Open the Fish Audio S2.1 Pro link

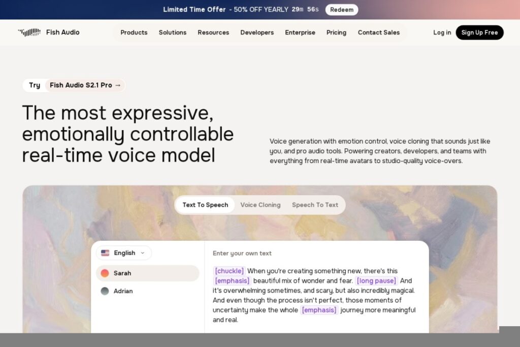click(x=85, y=85)
